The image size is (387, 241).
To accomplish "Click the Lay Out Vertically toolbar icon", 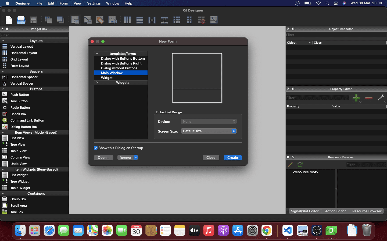I will [140, 20].
